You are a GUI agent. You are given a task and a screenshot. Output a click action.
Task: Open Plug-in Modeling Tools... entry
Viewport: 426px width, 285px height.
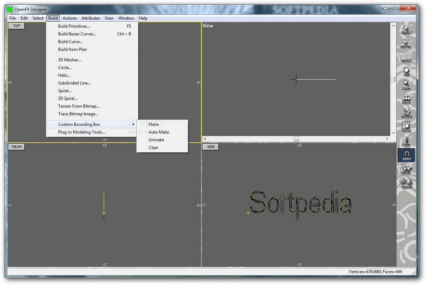click(92, 132)
